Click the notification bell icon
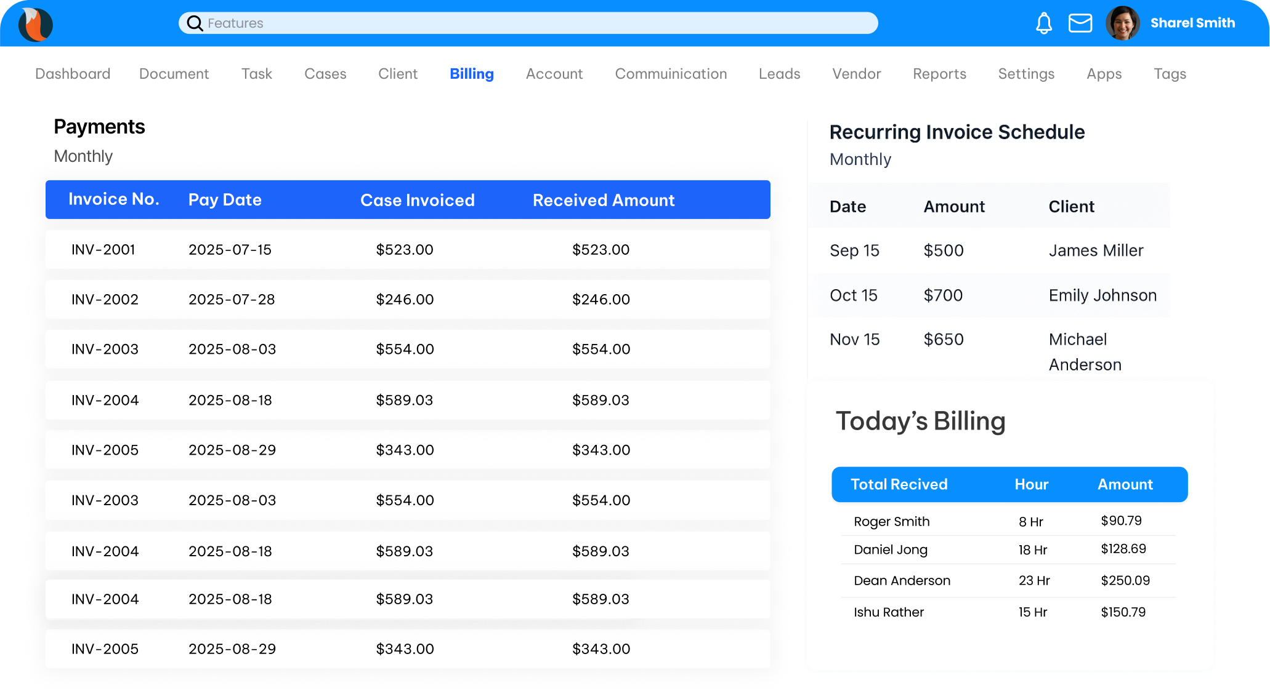This screenshot has height=699, width=1270. pos(1043,23)
